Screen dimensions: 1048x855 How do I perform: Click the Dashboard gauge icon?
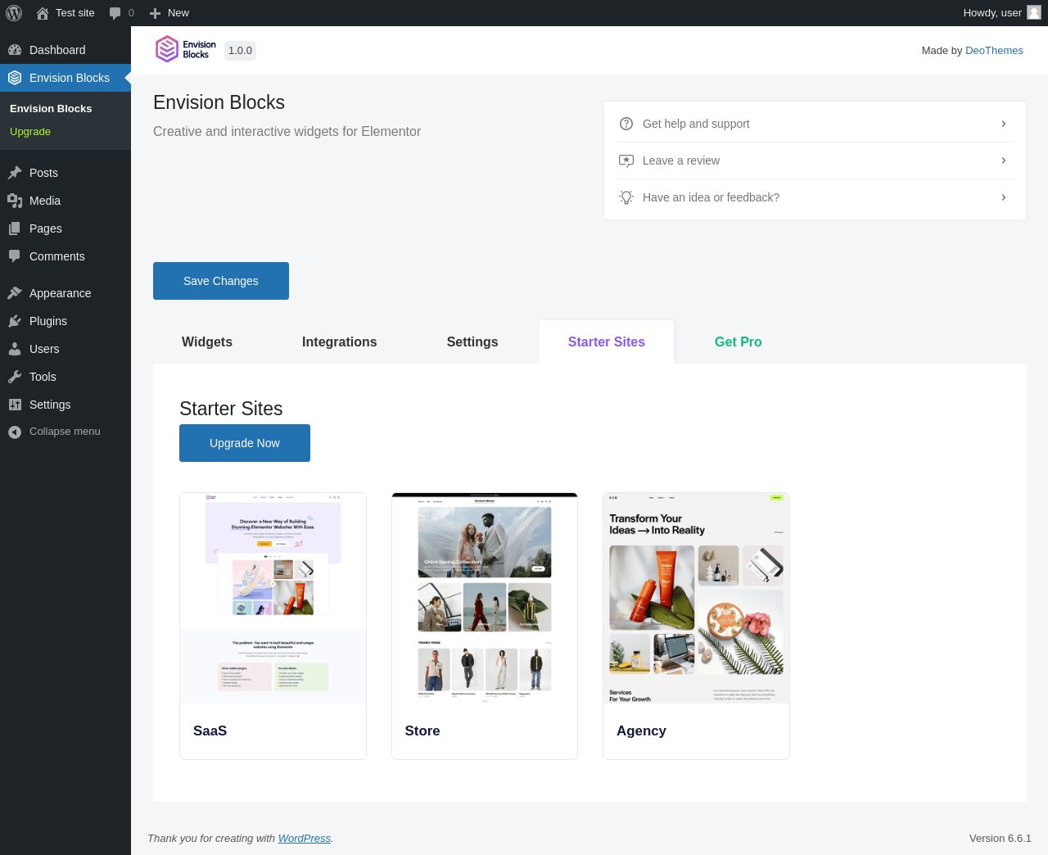[15, 50]
